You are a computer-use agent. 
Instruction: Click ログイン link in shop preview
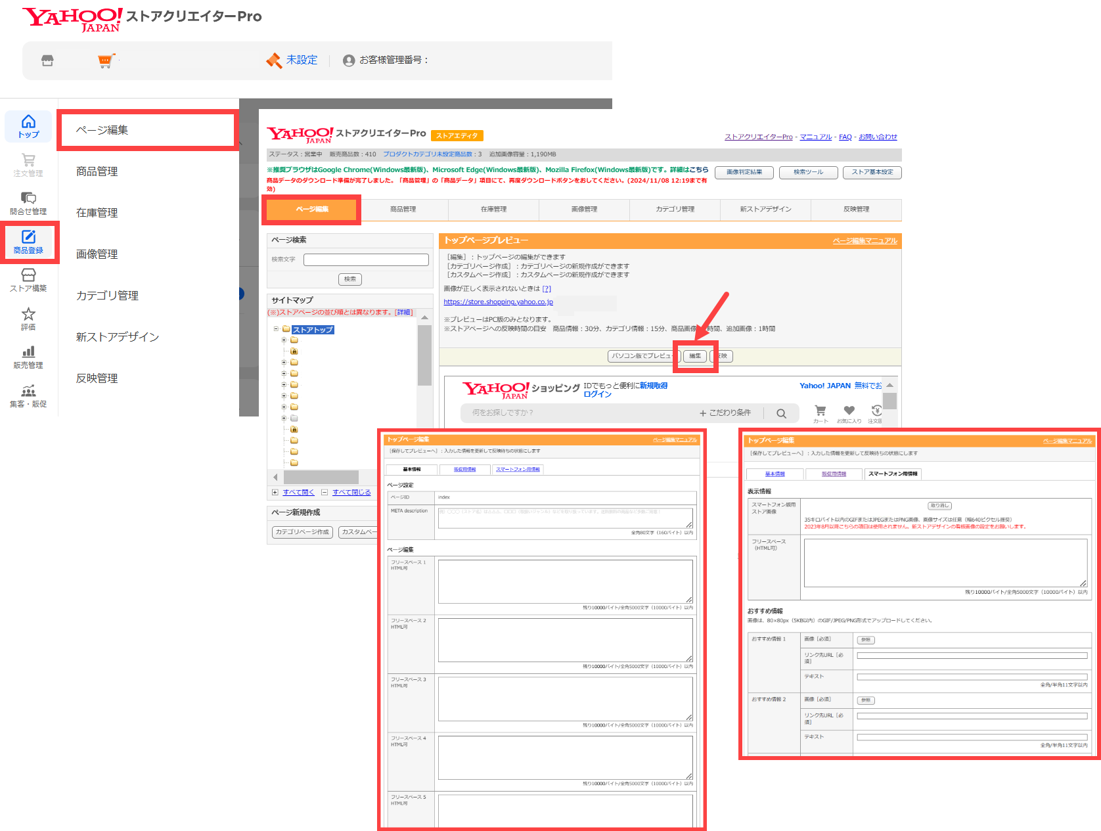tap(597, 394)
